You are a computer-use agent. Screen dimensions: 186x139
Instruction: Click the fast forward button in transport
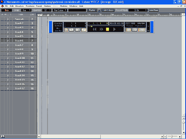click(x=101, y=29)
